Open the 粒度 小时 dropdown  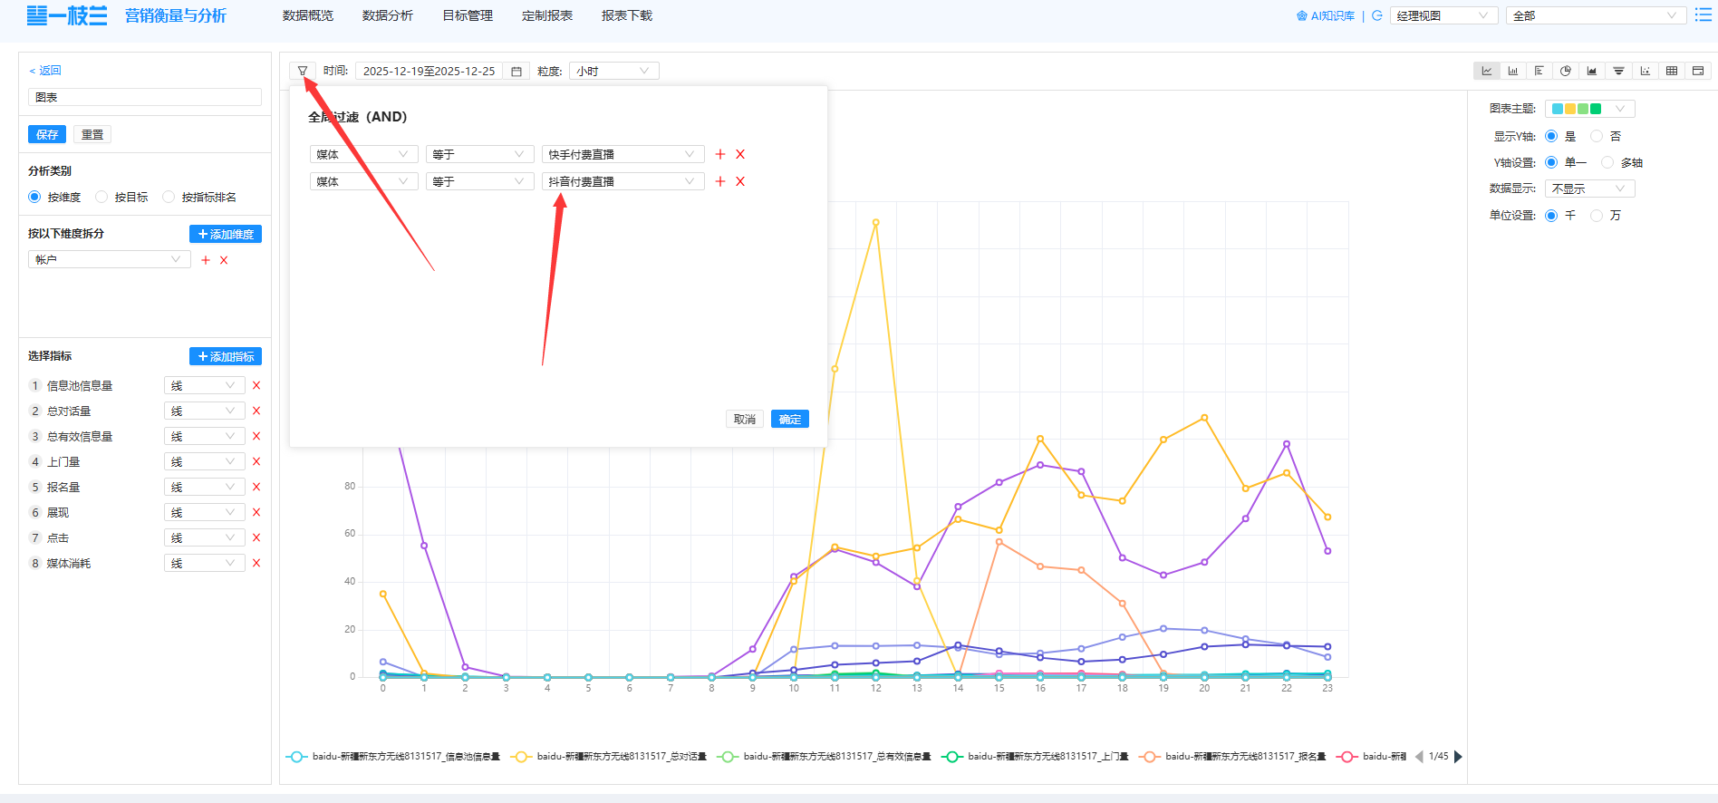point(613,71)
